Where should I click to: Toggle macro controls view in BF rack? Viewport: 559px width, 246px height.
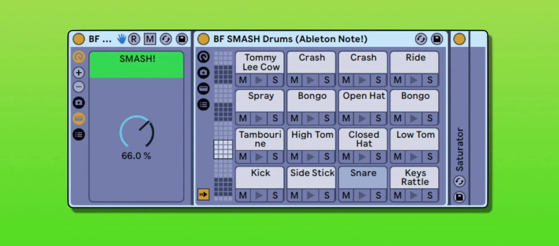pos(79,57)
